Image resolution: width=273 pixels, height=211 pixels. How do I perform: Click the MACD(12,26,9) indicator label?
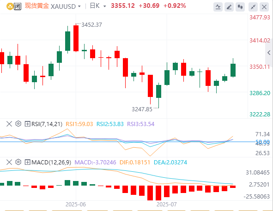(x=51, y=163)
